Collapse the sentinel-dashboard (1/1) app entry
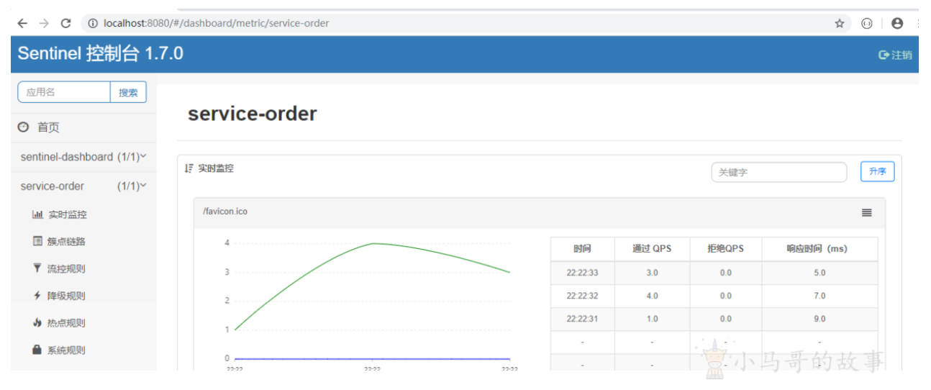 tap(83, 157)
